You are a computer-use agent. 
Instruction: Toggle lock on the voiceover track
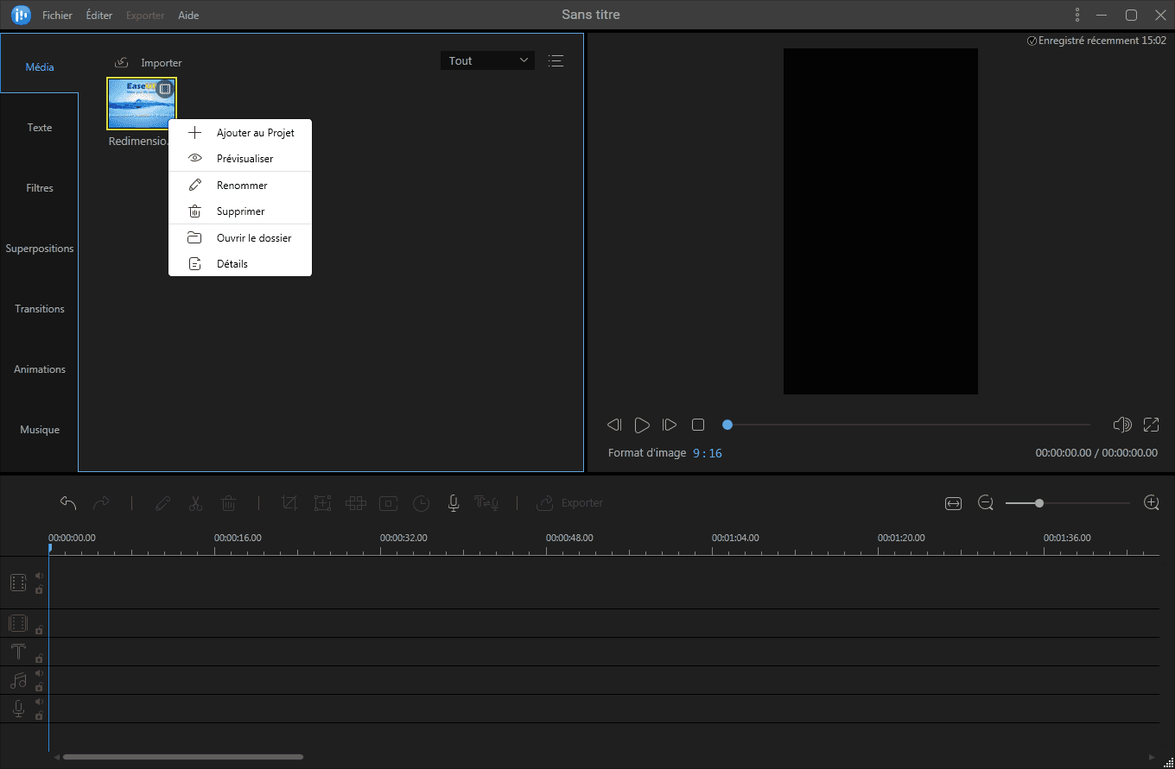coord(39,716)
